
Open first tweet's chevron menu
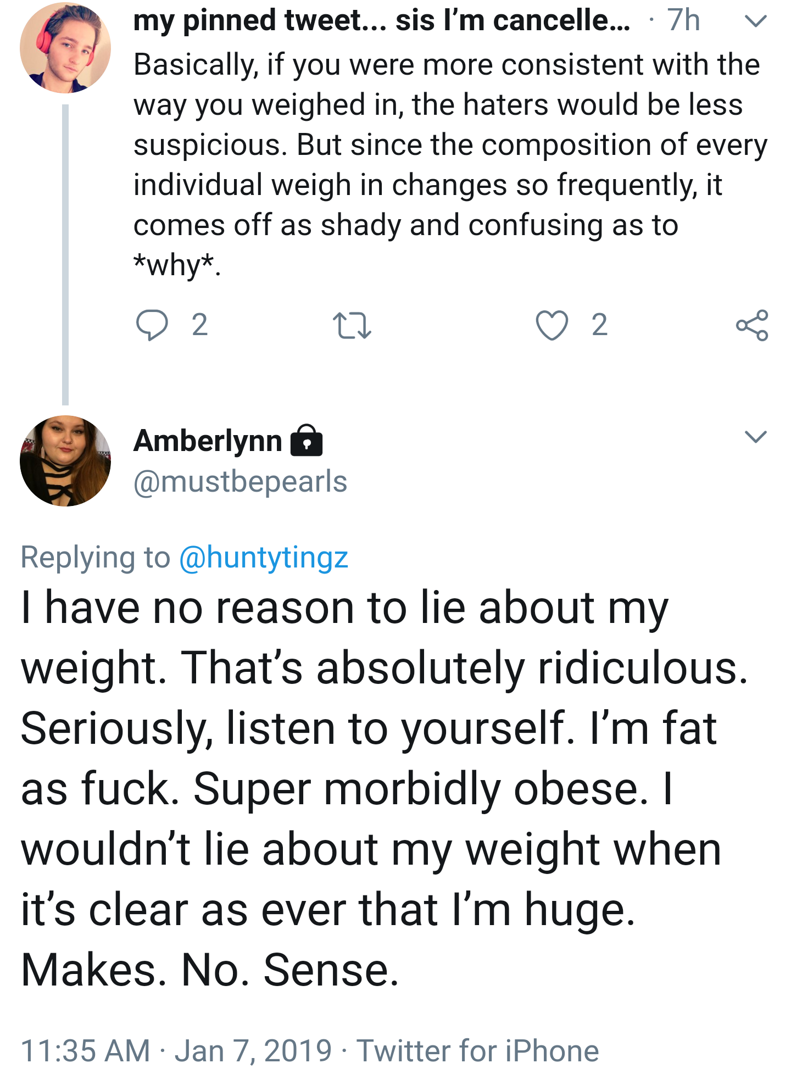pyautogui.click(x=756, y=21)
